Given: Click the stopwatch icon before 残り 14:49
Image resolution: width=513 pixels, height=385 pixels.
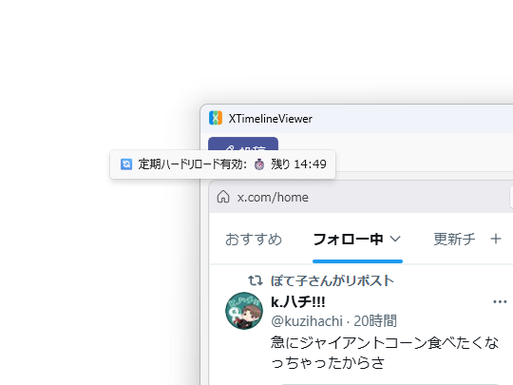Looking at the screenshot, I should tap(259, 164).
